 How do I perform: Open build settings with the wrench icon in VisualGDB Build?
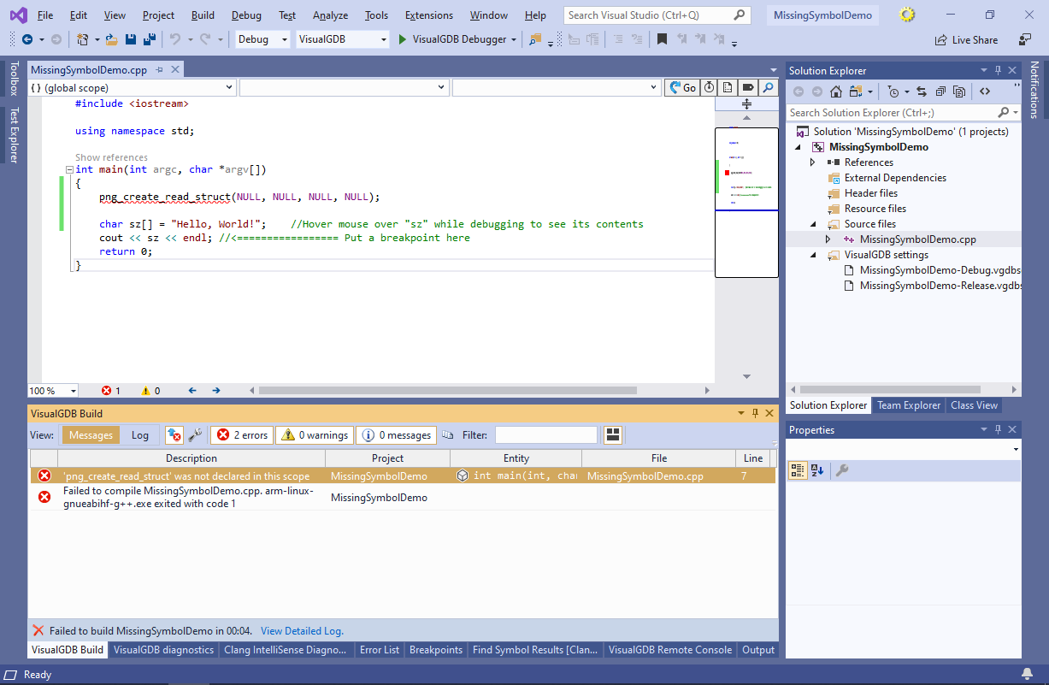tap(195, 434)
